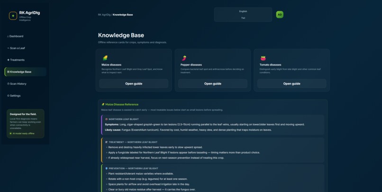Open Scan History
The height and width of the screenshot is (192, 382).
pos(25,84)
